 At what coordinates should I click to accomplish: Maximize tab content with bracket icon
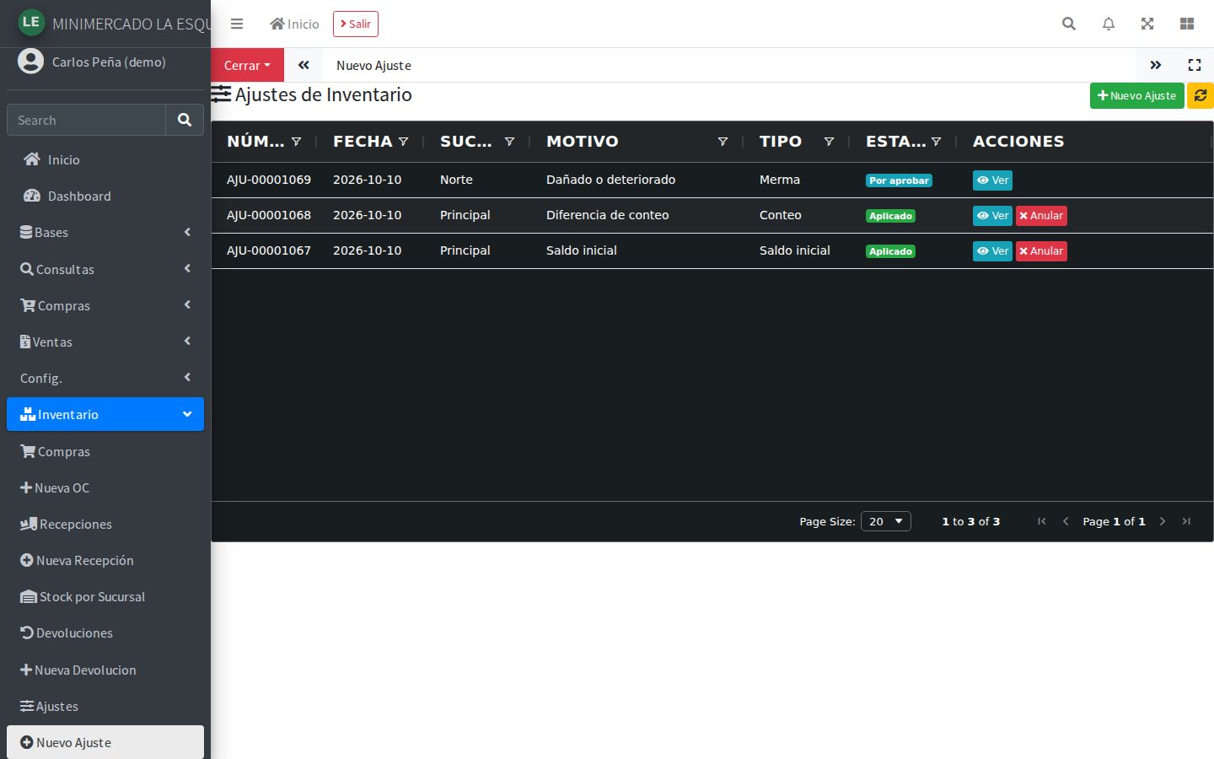(1195, 65)
